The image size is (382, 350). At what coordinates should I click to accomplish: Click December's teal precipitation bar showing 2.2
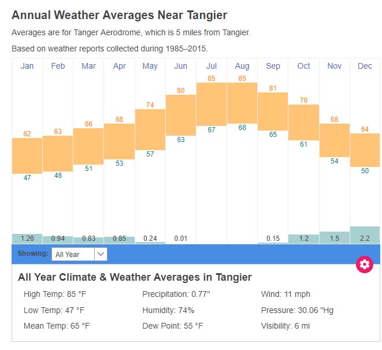(365, 235)
